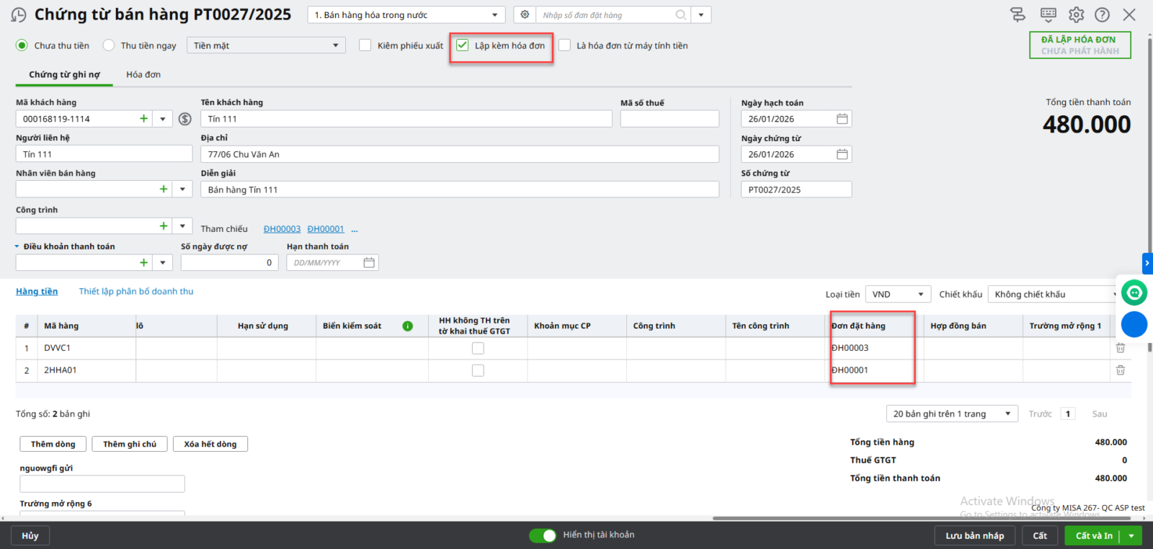This screenshot has height=549, width=1153.
Task: Open Thiết lập phân bổ doanh thu tab
Action: click(136, 292)
